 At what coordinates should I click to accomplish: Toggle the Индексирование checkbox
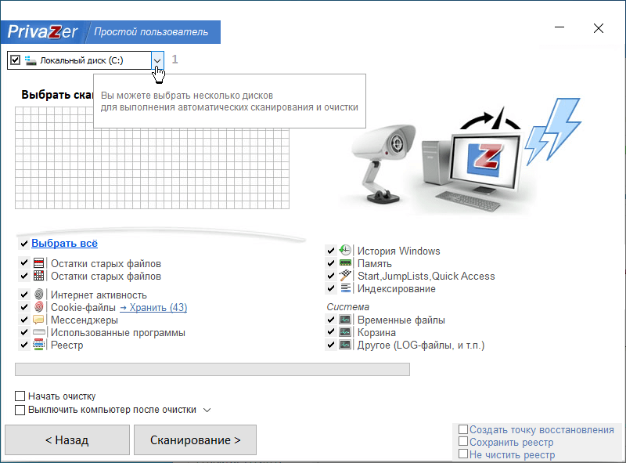point(330,288)
